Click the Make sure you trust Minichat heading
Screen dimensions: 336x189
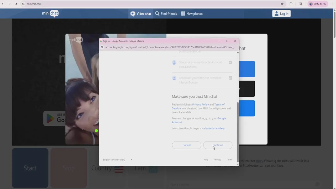(195, 97)
